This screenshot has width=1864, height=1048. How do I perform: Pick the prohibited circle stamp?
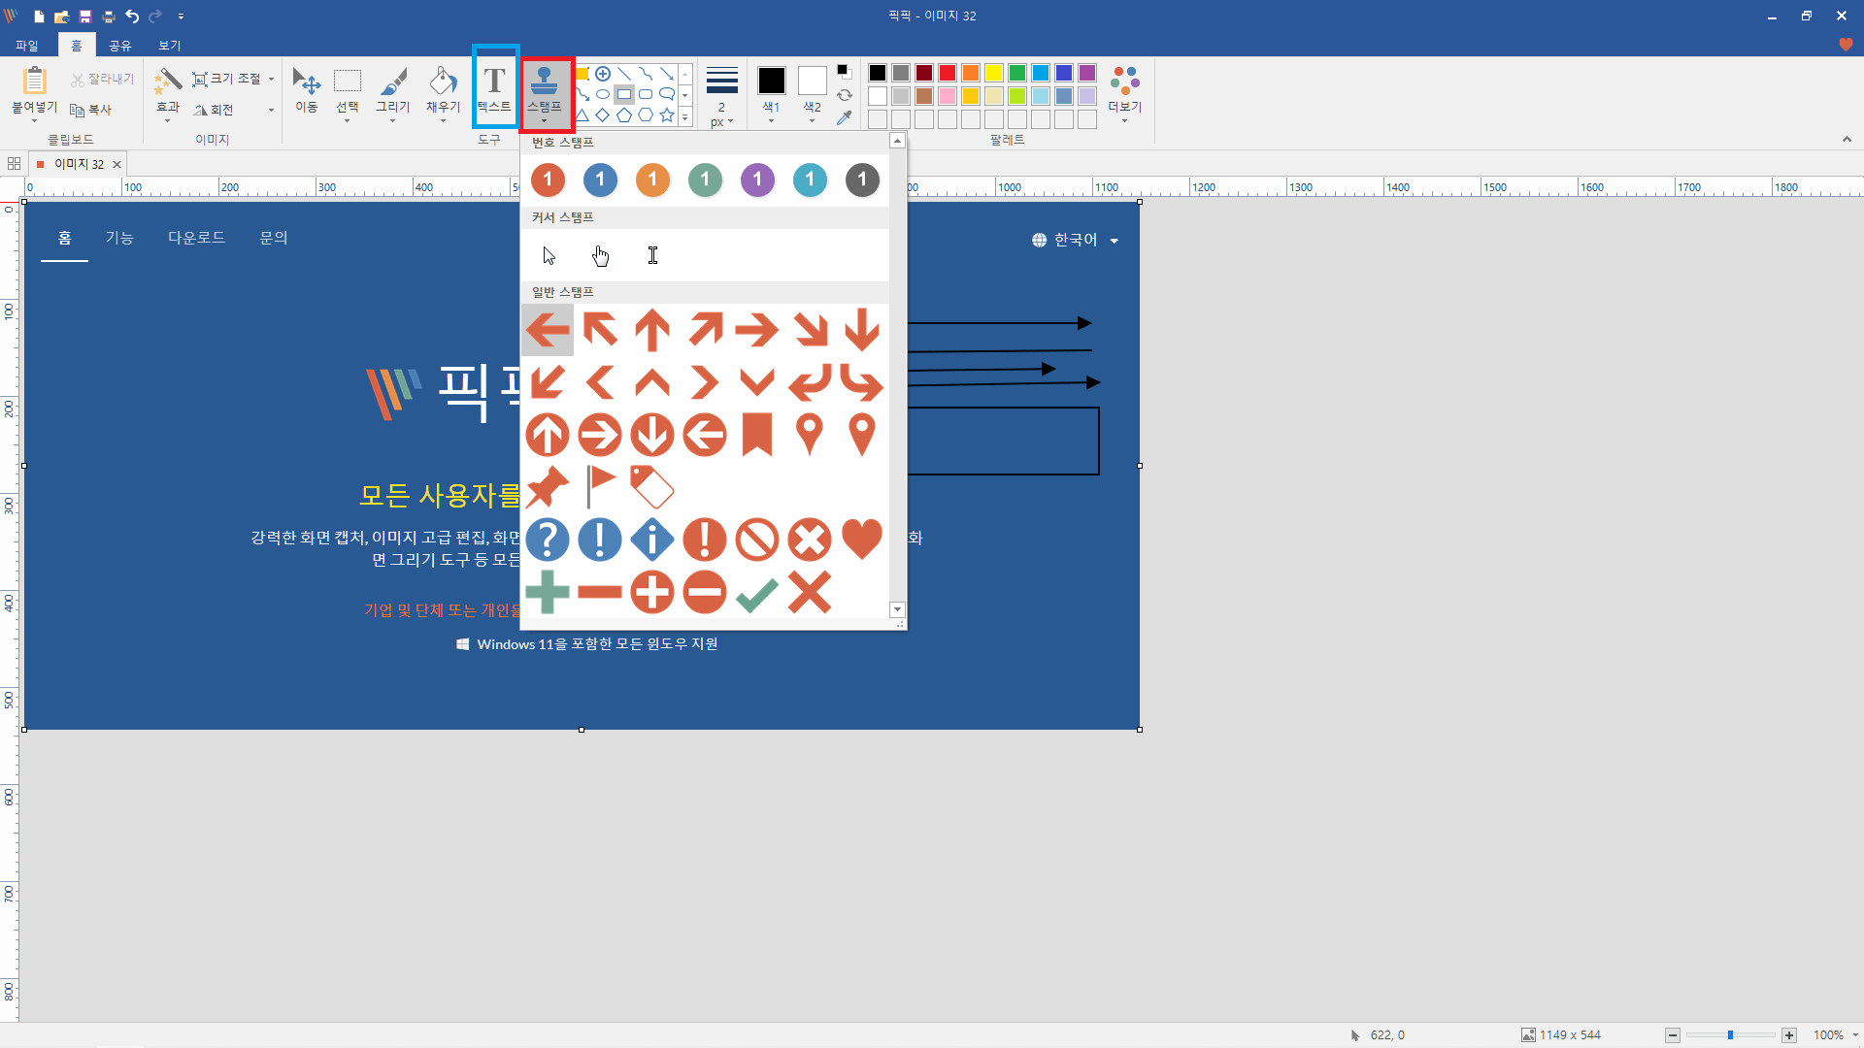[757, 540]
